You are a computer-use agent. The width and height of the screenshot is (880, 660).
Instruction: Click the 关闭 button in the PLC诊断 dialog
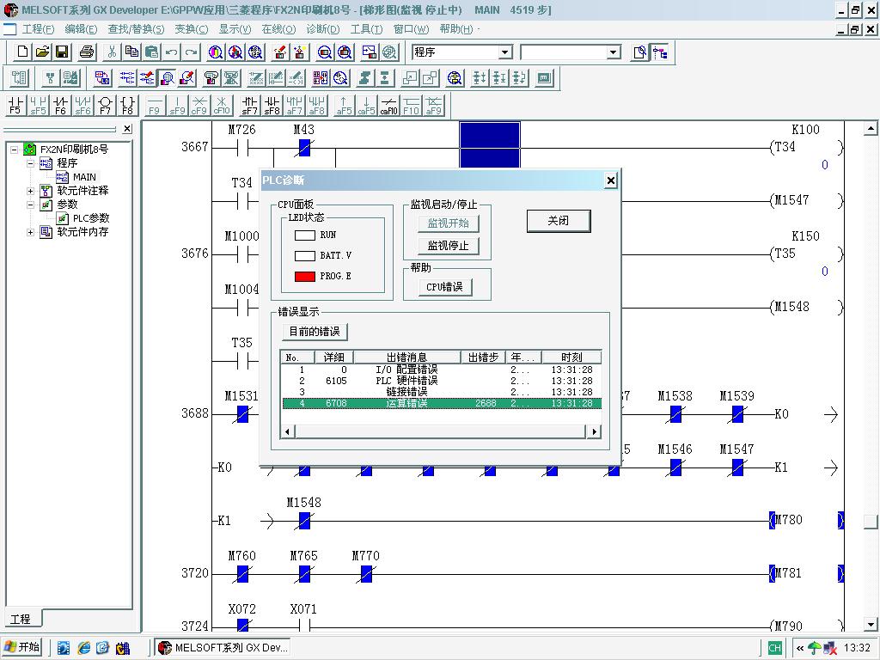(559, 221)
